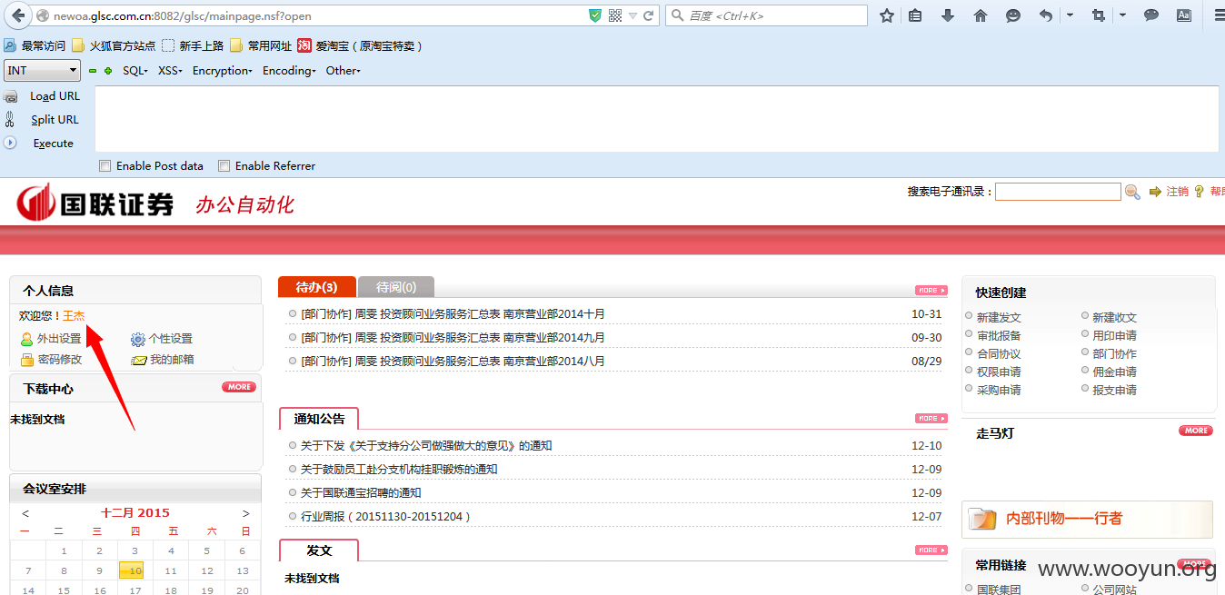Open the browser hamburger menu
1225x595 pixels.
[x=1218, y=15]
